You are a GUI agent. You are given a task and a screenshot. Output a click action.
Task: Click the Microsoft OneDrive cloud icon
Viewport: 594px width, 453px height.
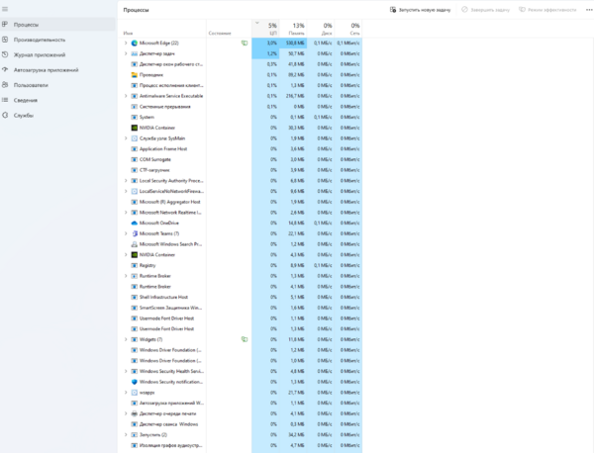[134, 223]
